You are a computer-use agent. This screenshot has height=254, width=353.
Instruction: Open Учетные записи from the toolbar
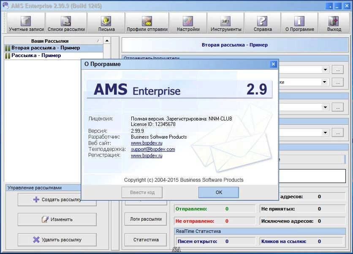pos(26,23)
